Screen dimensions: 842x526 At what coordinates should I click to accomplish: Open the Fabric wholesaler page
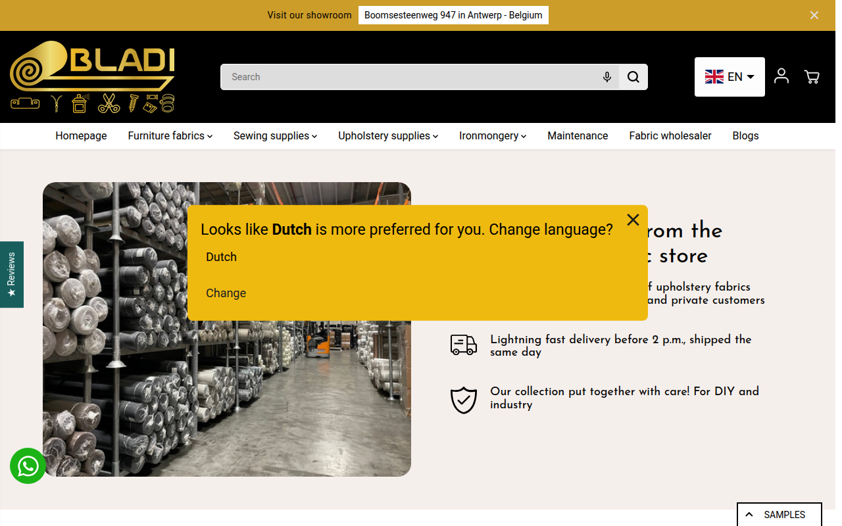pyautogui.click(x=670, y=136)
